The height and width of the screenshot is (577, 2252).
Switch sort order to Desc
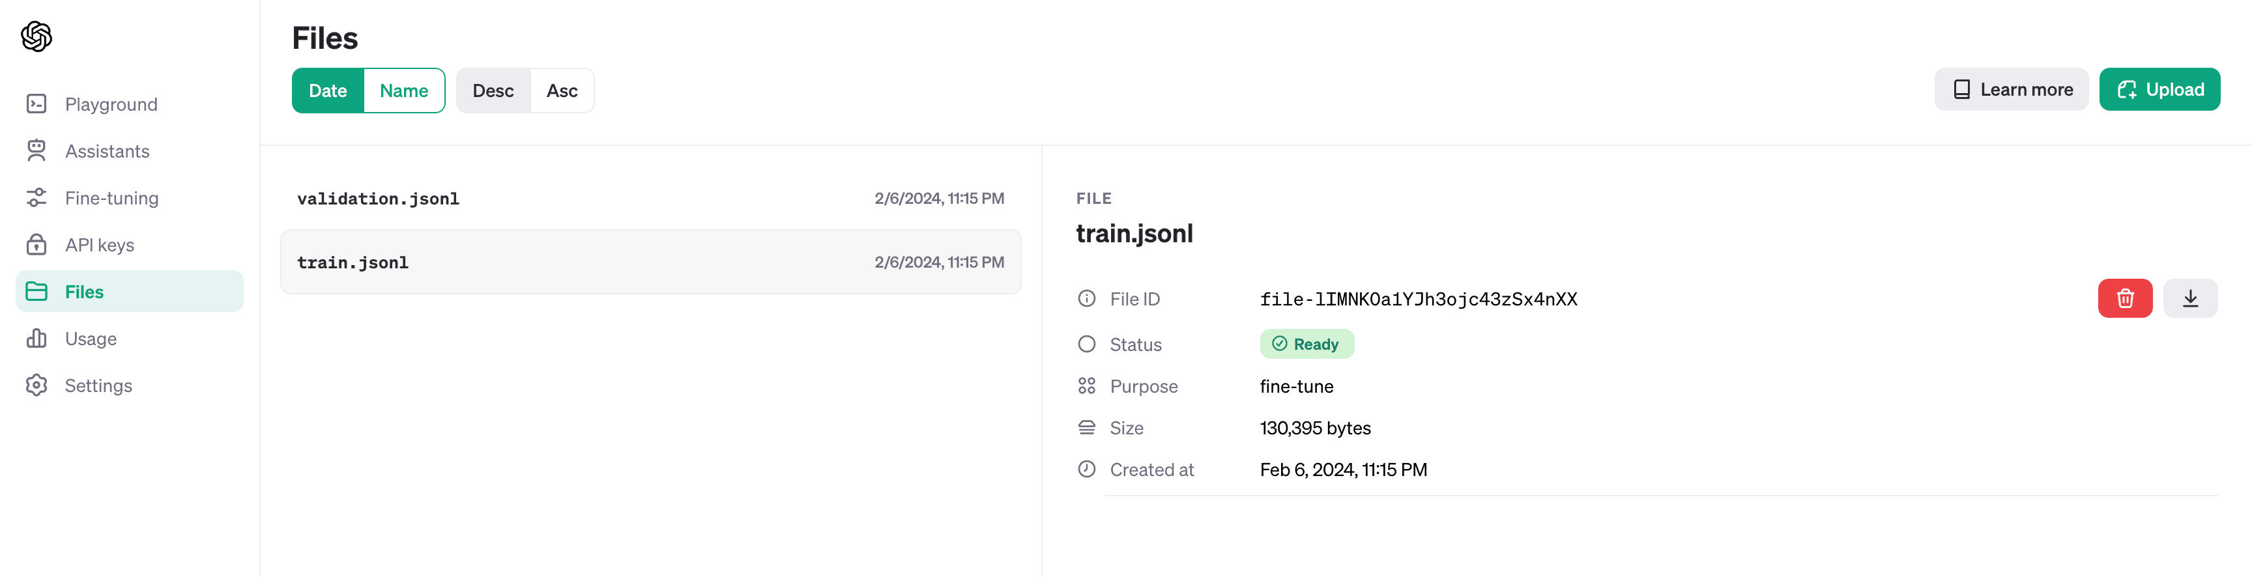point(493,91)
